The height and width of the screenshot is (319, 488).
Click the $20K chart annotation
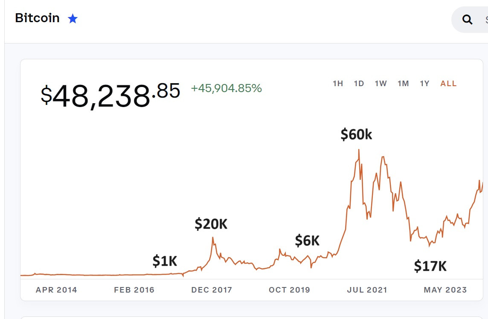point(211,223)
